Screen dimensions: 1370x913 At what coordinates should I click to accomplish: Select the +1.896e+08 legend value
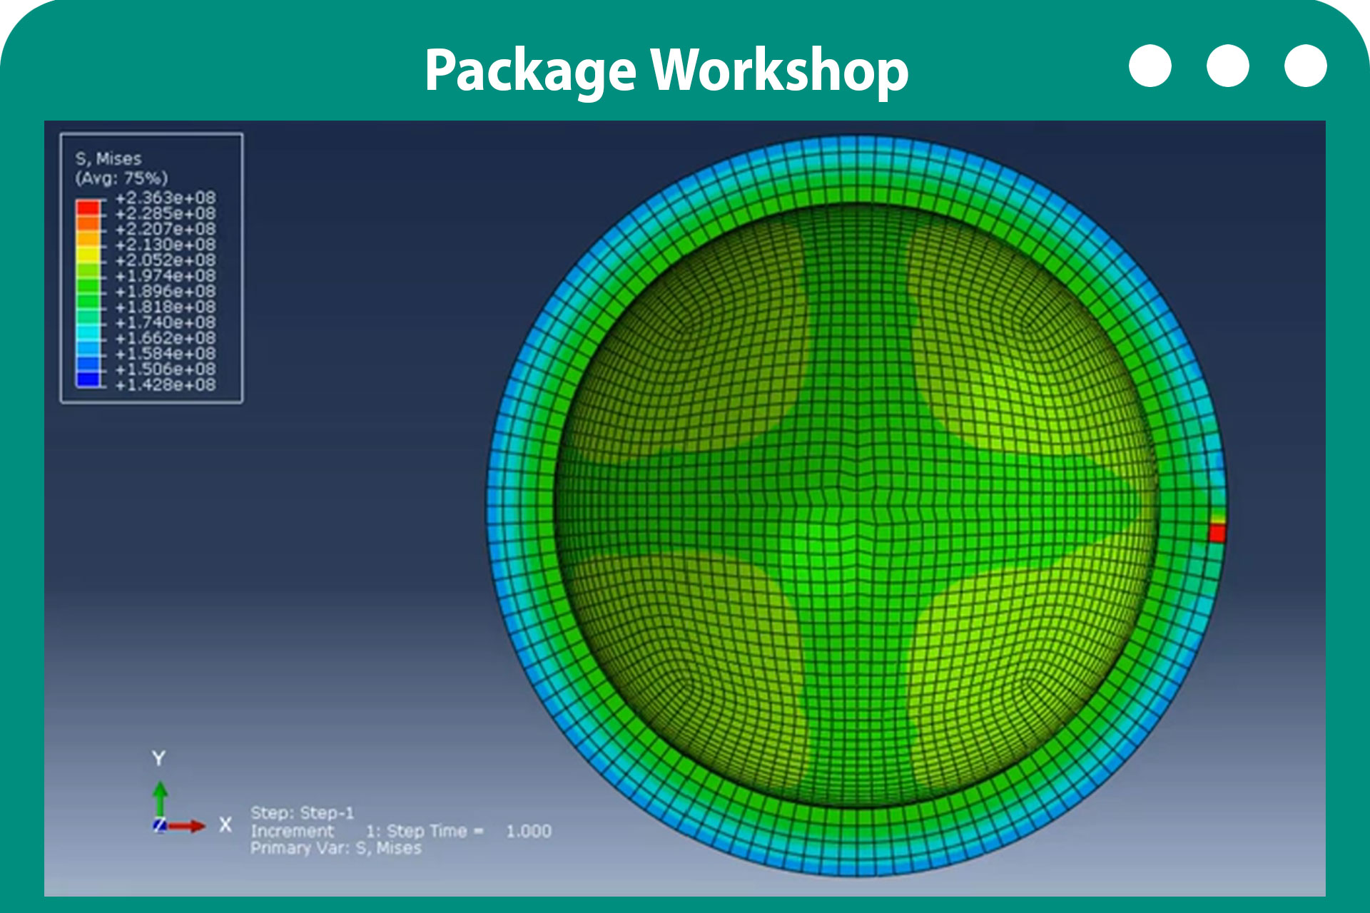point(166,291)
